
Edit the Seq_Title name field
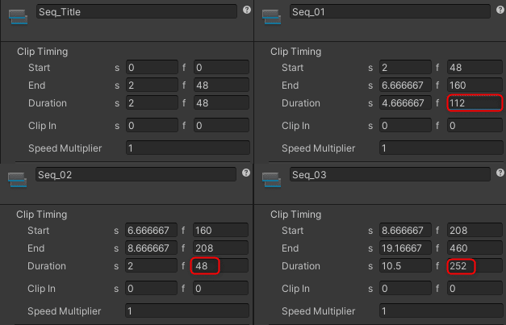pyautogui.click(x=136, y=11)
